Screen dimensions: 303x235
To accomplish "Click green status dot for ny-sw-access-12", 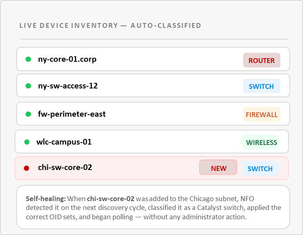I will (28, 86).
